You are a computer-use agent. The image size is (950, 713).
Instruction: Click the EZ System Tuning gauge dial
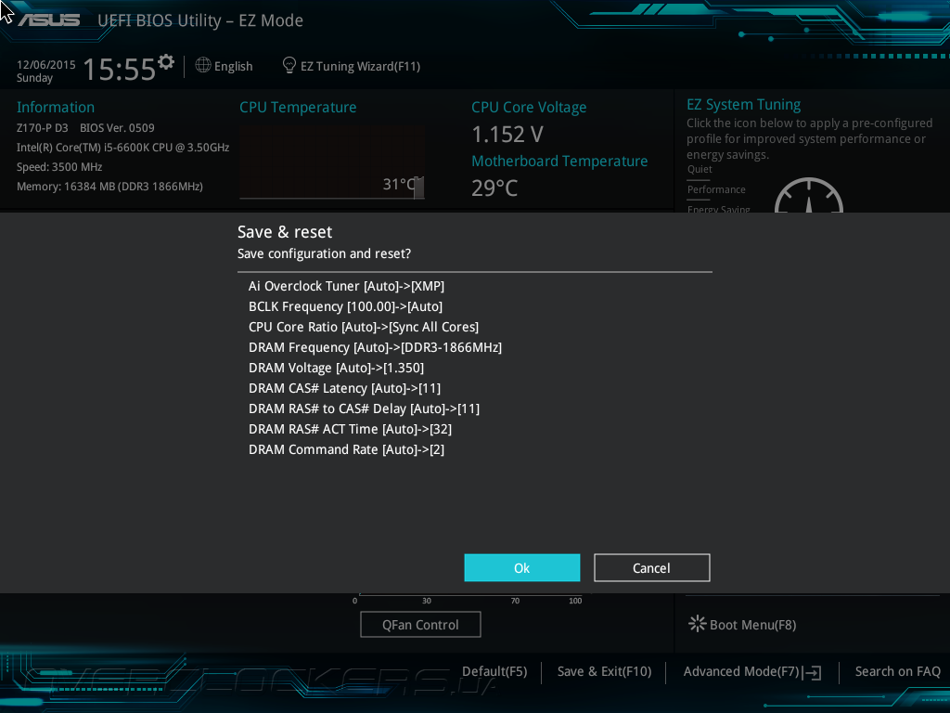pyautogui.click(x=809, y=195)
